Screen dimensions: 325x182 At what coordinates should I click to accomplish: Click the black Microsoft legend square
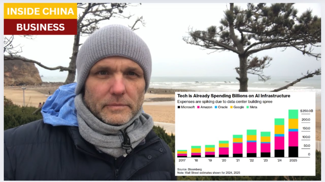click(x=178, y=107)
